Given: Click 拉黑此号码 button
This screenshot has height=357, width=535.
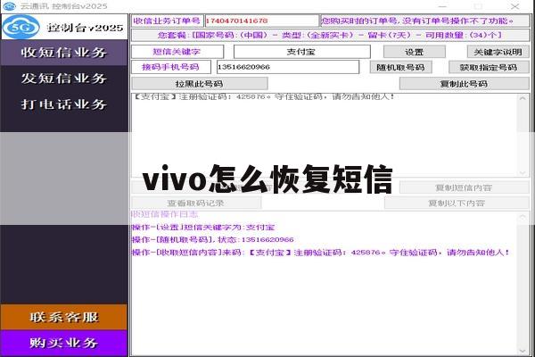Looking at the screenshot, I should 199,84.
